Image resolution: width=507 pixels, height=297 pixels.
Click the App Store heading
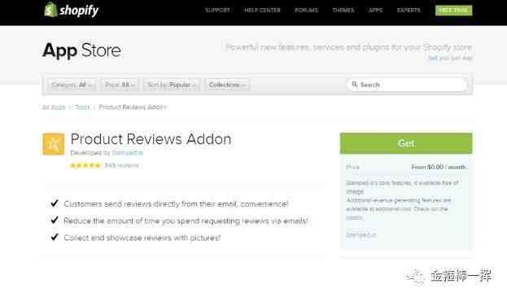(x=82, y=50)
